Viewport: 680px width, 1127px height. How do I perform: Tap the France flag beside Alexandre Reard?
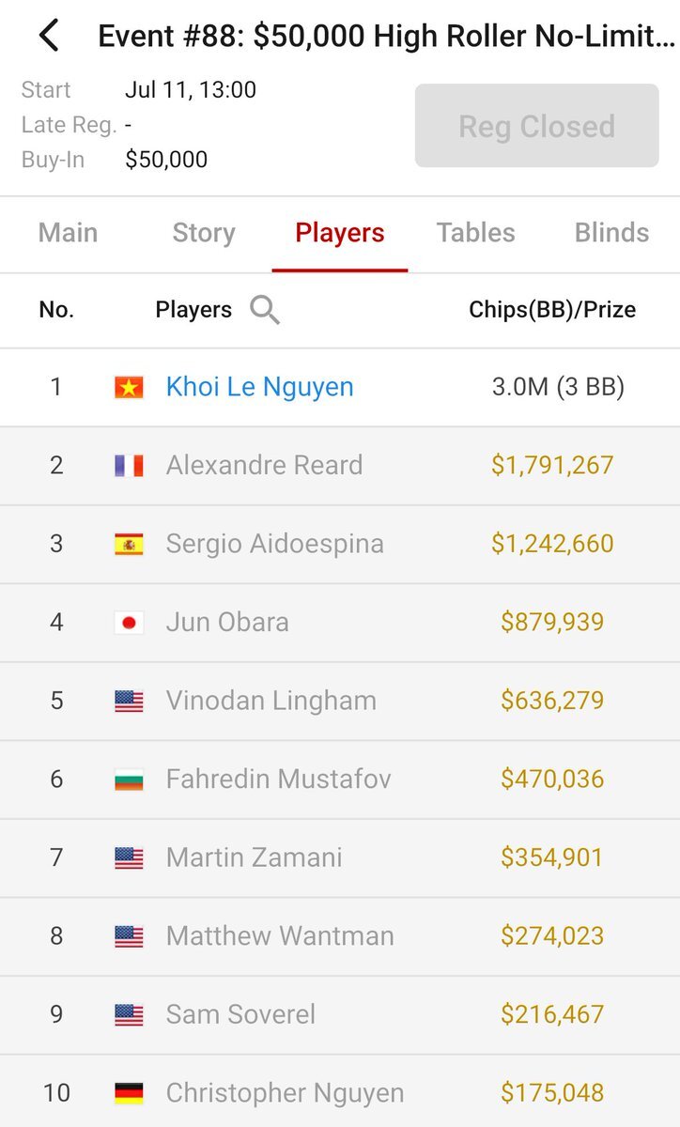[x=129, y=465]
